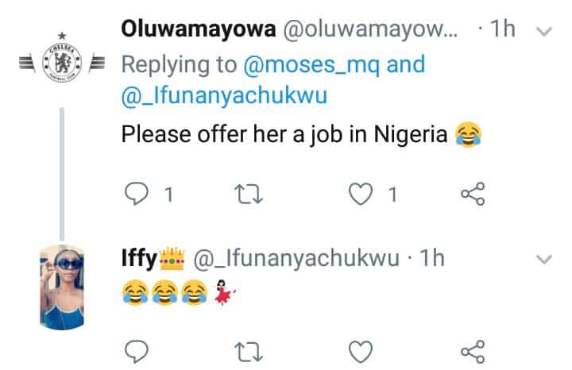The image size is (572, 370).
Task: Share Iffy's laughing emoji tweet
Action: point(472,349)
